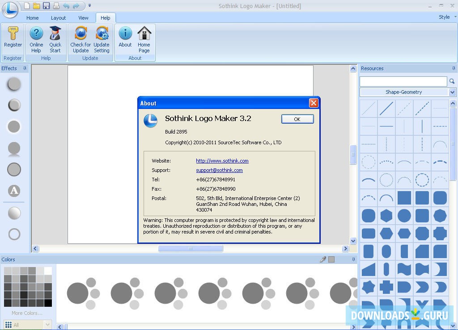The width and height of the screenshot is (458, 330).
Task: Switch to the View ribbon tab
Action: tap(83, 18)
